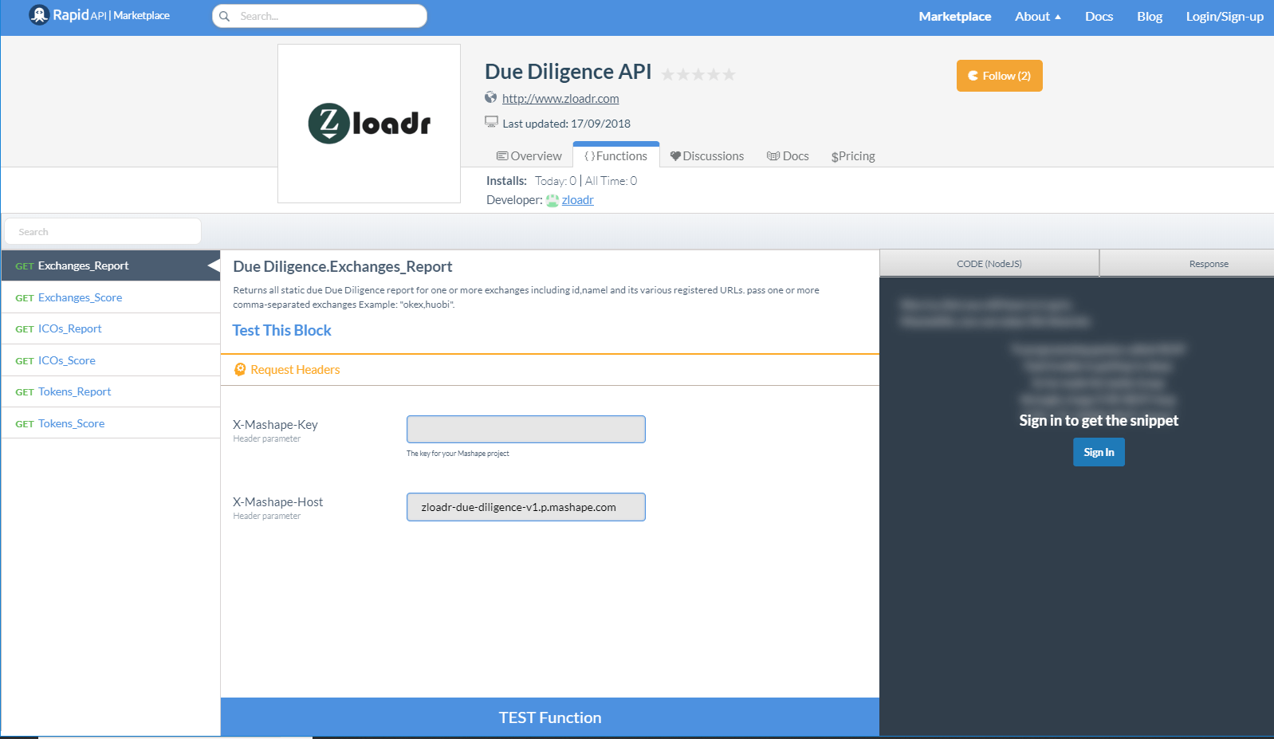Select the Functions tab
The image size is (1274, 739).
click(x=616, y=155)
